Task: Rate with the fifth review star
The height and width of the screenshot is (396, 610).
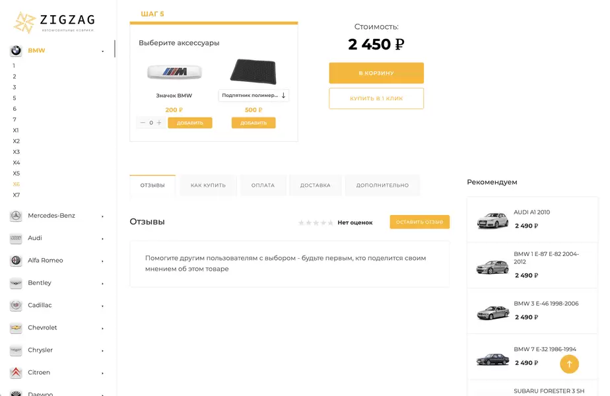Action: 331,223
